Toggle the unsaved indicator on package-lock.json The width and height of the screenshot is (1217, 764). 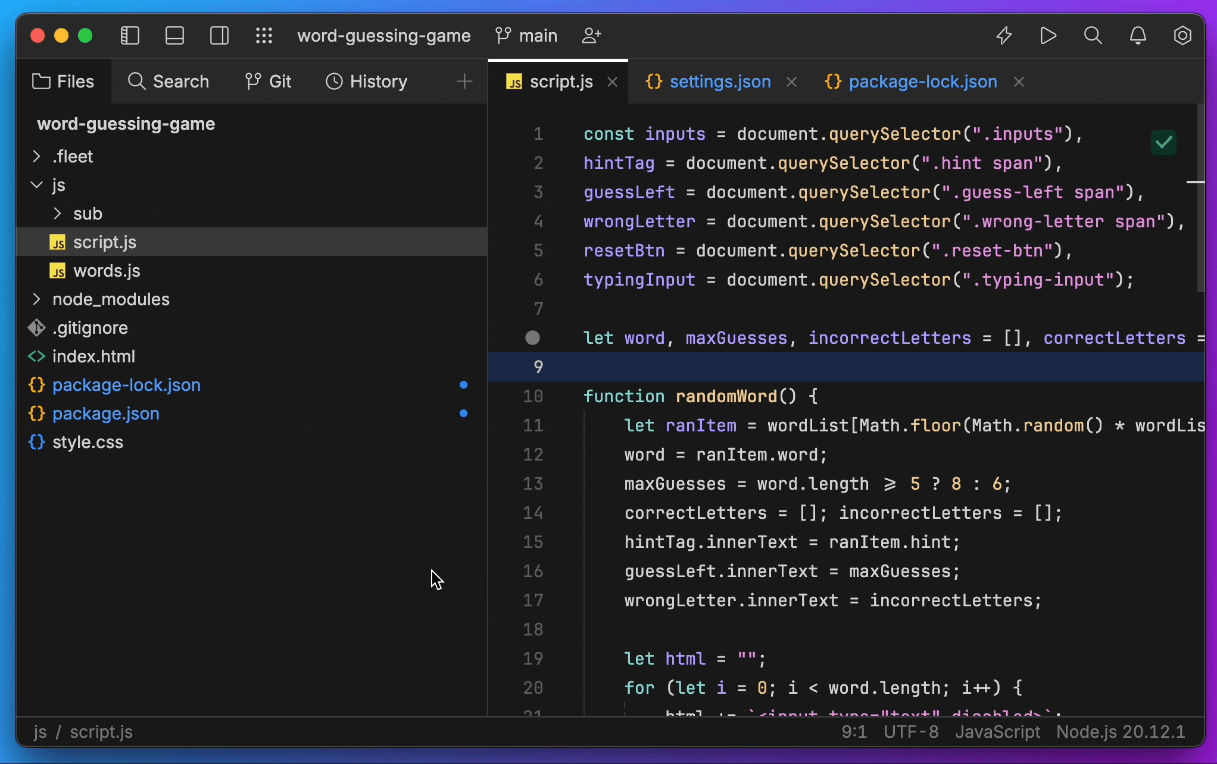(x=464, y=384)
